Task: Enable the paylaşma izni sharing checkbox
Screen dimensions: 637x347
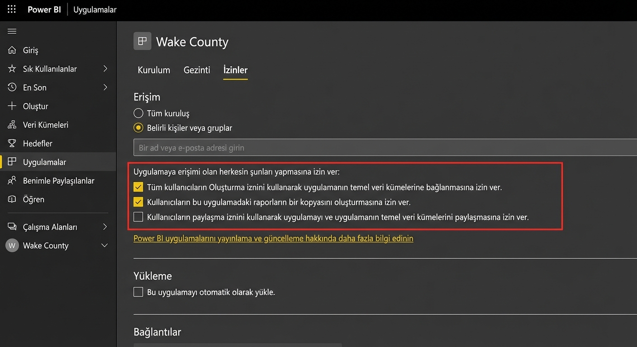Action: coord(138,217)
